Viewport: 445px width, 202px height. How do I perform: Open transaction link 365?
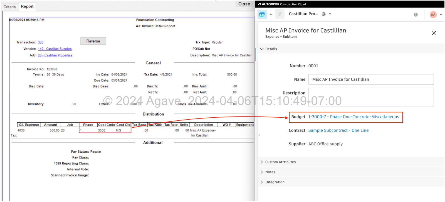click(41, 42)
